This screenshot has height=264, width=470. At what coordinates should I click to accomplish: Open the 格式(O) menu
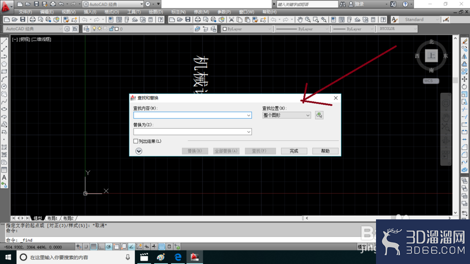point(111,12)
